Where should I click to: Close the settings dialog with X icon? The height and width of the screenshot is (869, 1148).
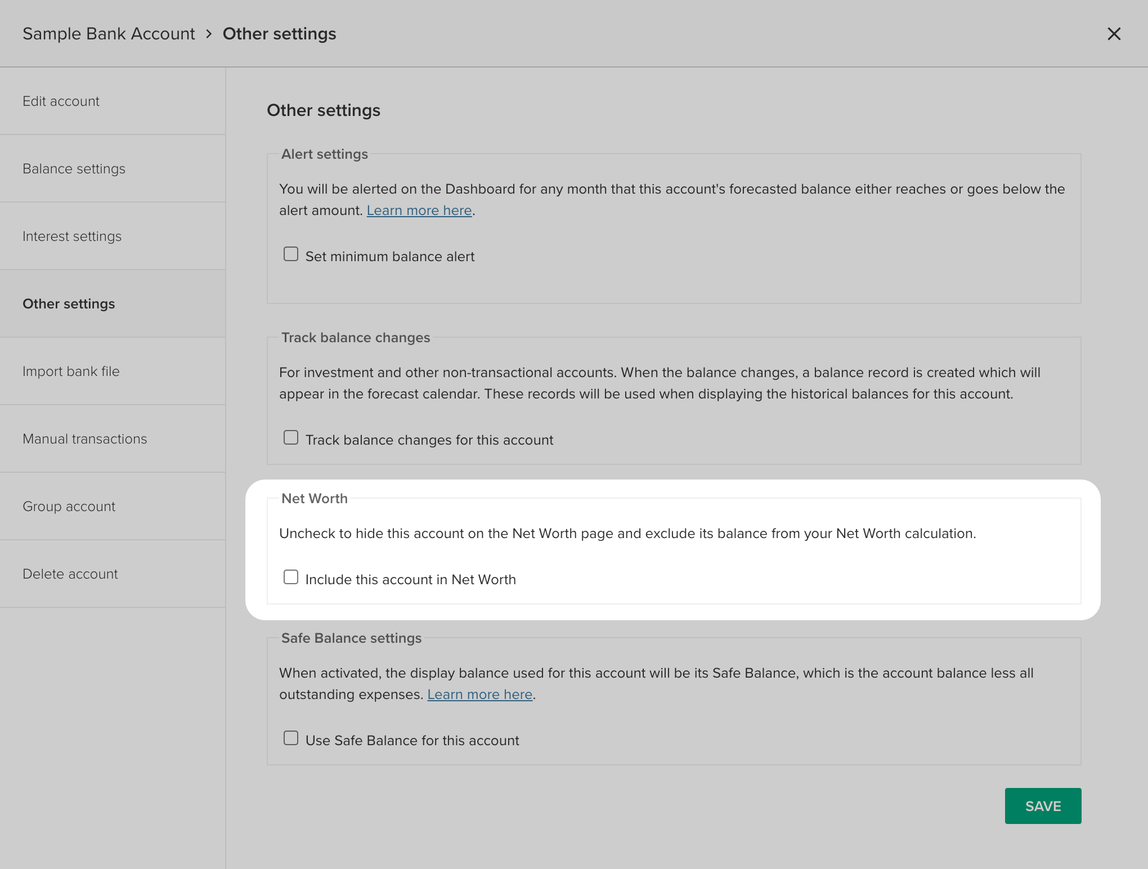1114,34
